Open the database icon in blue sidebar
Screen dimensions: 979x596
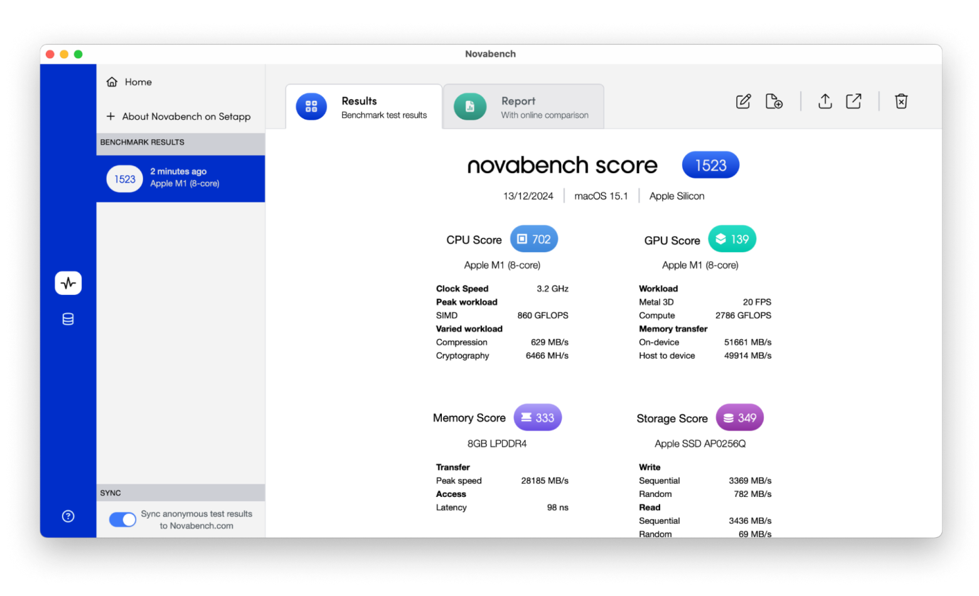(x=68, y=319)
